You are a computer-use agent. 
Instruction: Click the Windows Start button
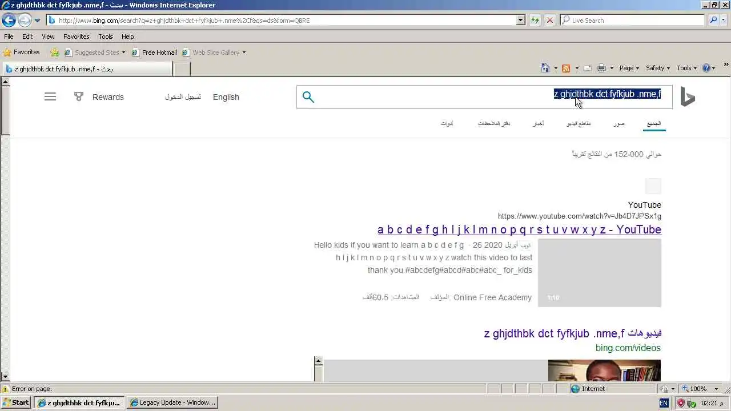coord(16,402)
